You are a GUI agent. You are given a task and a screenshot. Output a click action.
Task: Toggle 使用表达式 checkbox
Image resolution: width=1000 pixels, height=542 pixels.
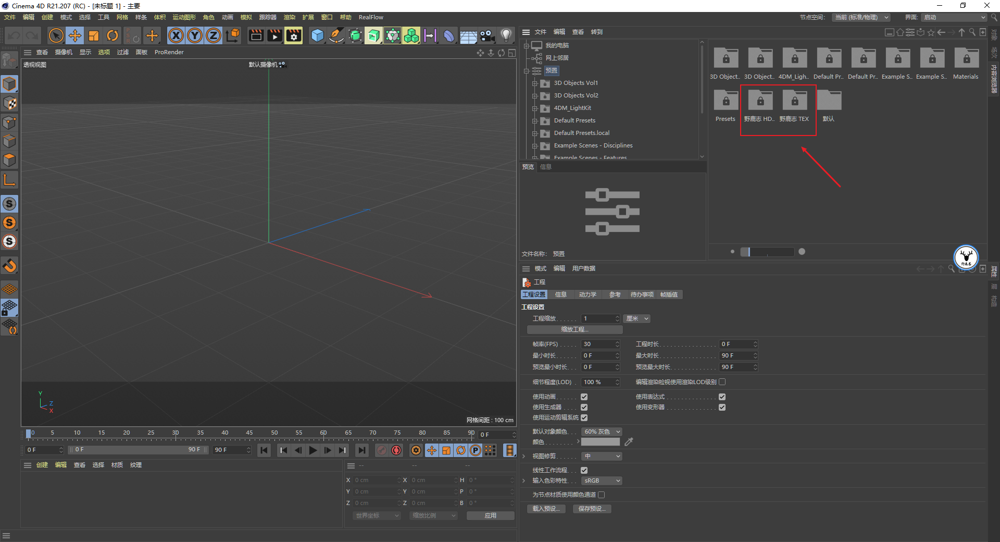click(x=722, y=397)
